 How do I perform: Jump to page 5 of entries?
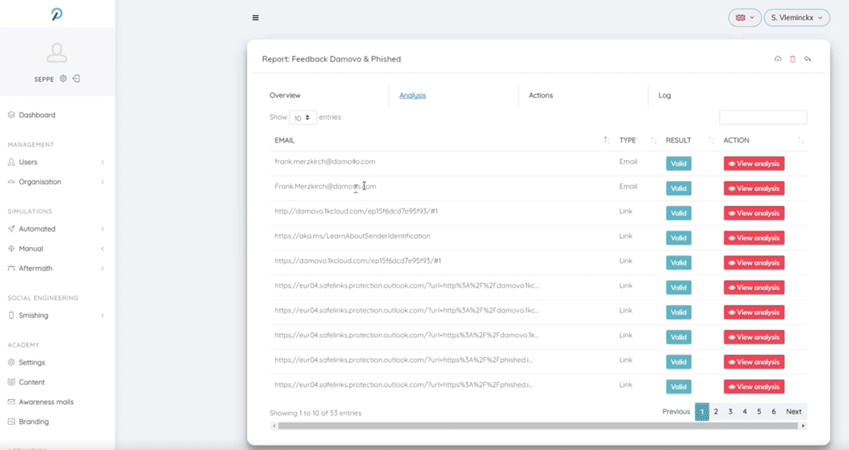coord(759,412)
